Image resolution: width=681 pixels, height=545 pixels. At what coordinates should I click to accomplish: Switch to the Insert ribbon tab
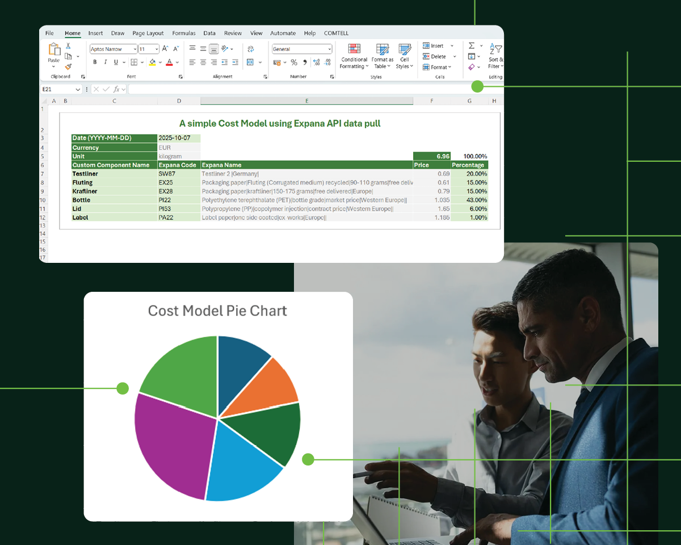(x=95, y=33)
